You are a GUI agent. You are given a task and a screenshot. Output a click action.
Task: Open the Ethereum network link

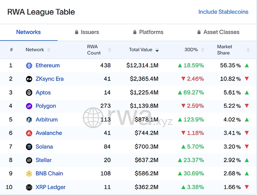[48, 65]
